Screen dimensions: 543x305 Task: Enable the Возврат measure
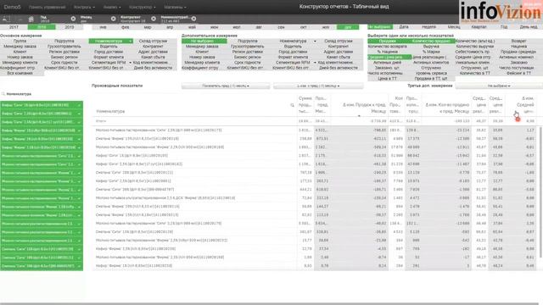518,41
